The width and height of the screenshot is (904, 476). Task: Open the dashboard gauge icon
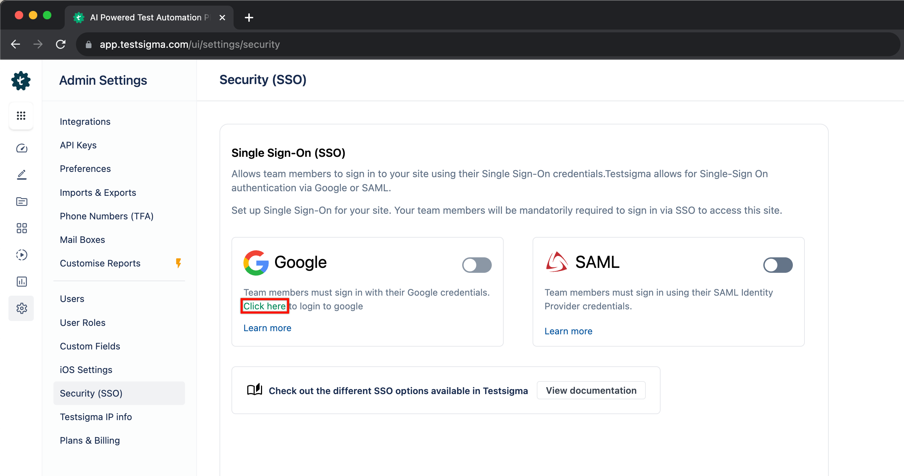[22, 148]
